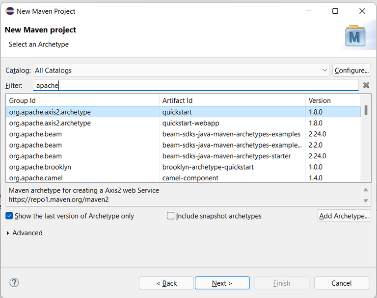Enable Include snapshot archetypes checkbox

tap(171, 216)
